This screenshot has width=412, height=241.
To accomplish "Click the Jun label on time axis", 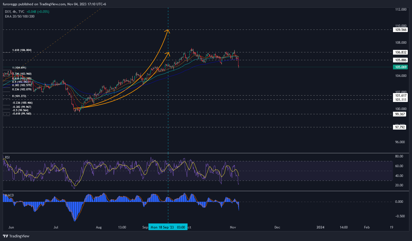I will tap(11, 227).
